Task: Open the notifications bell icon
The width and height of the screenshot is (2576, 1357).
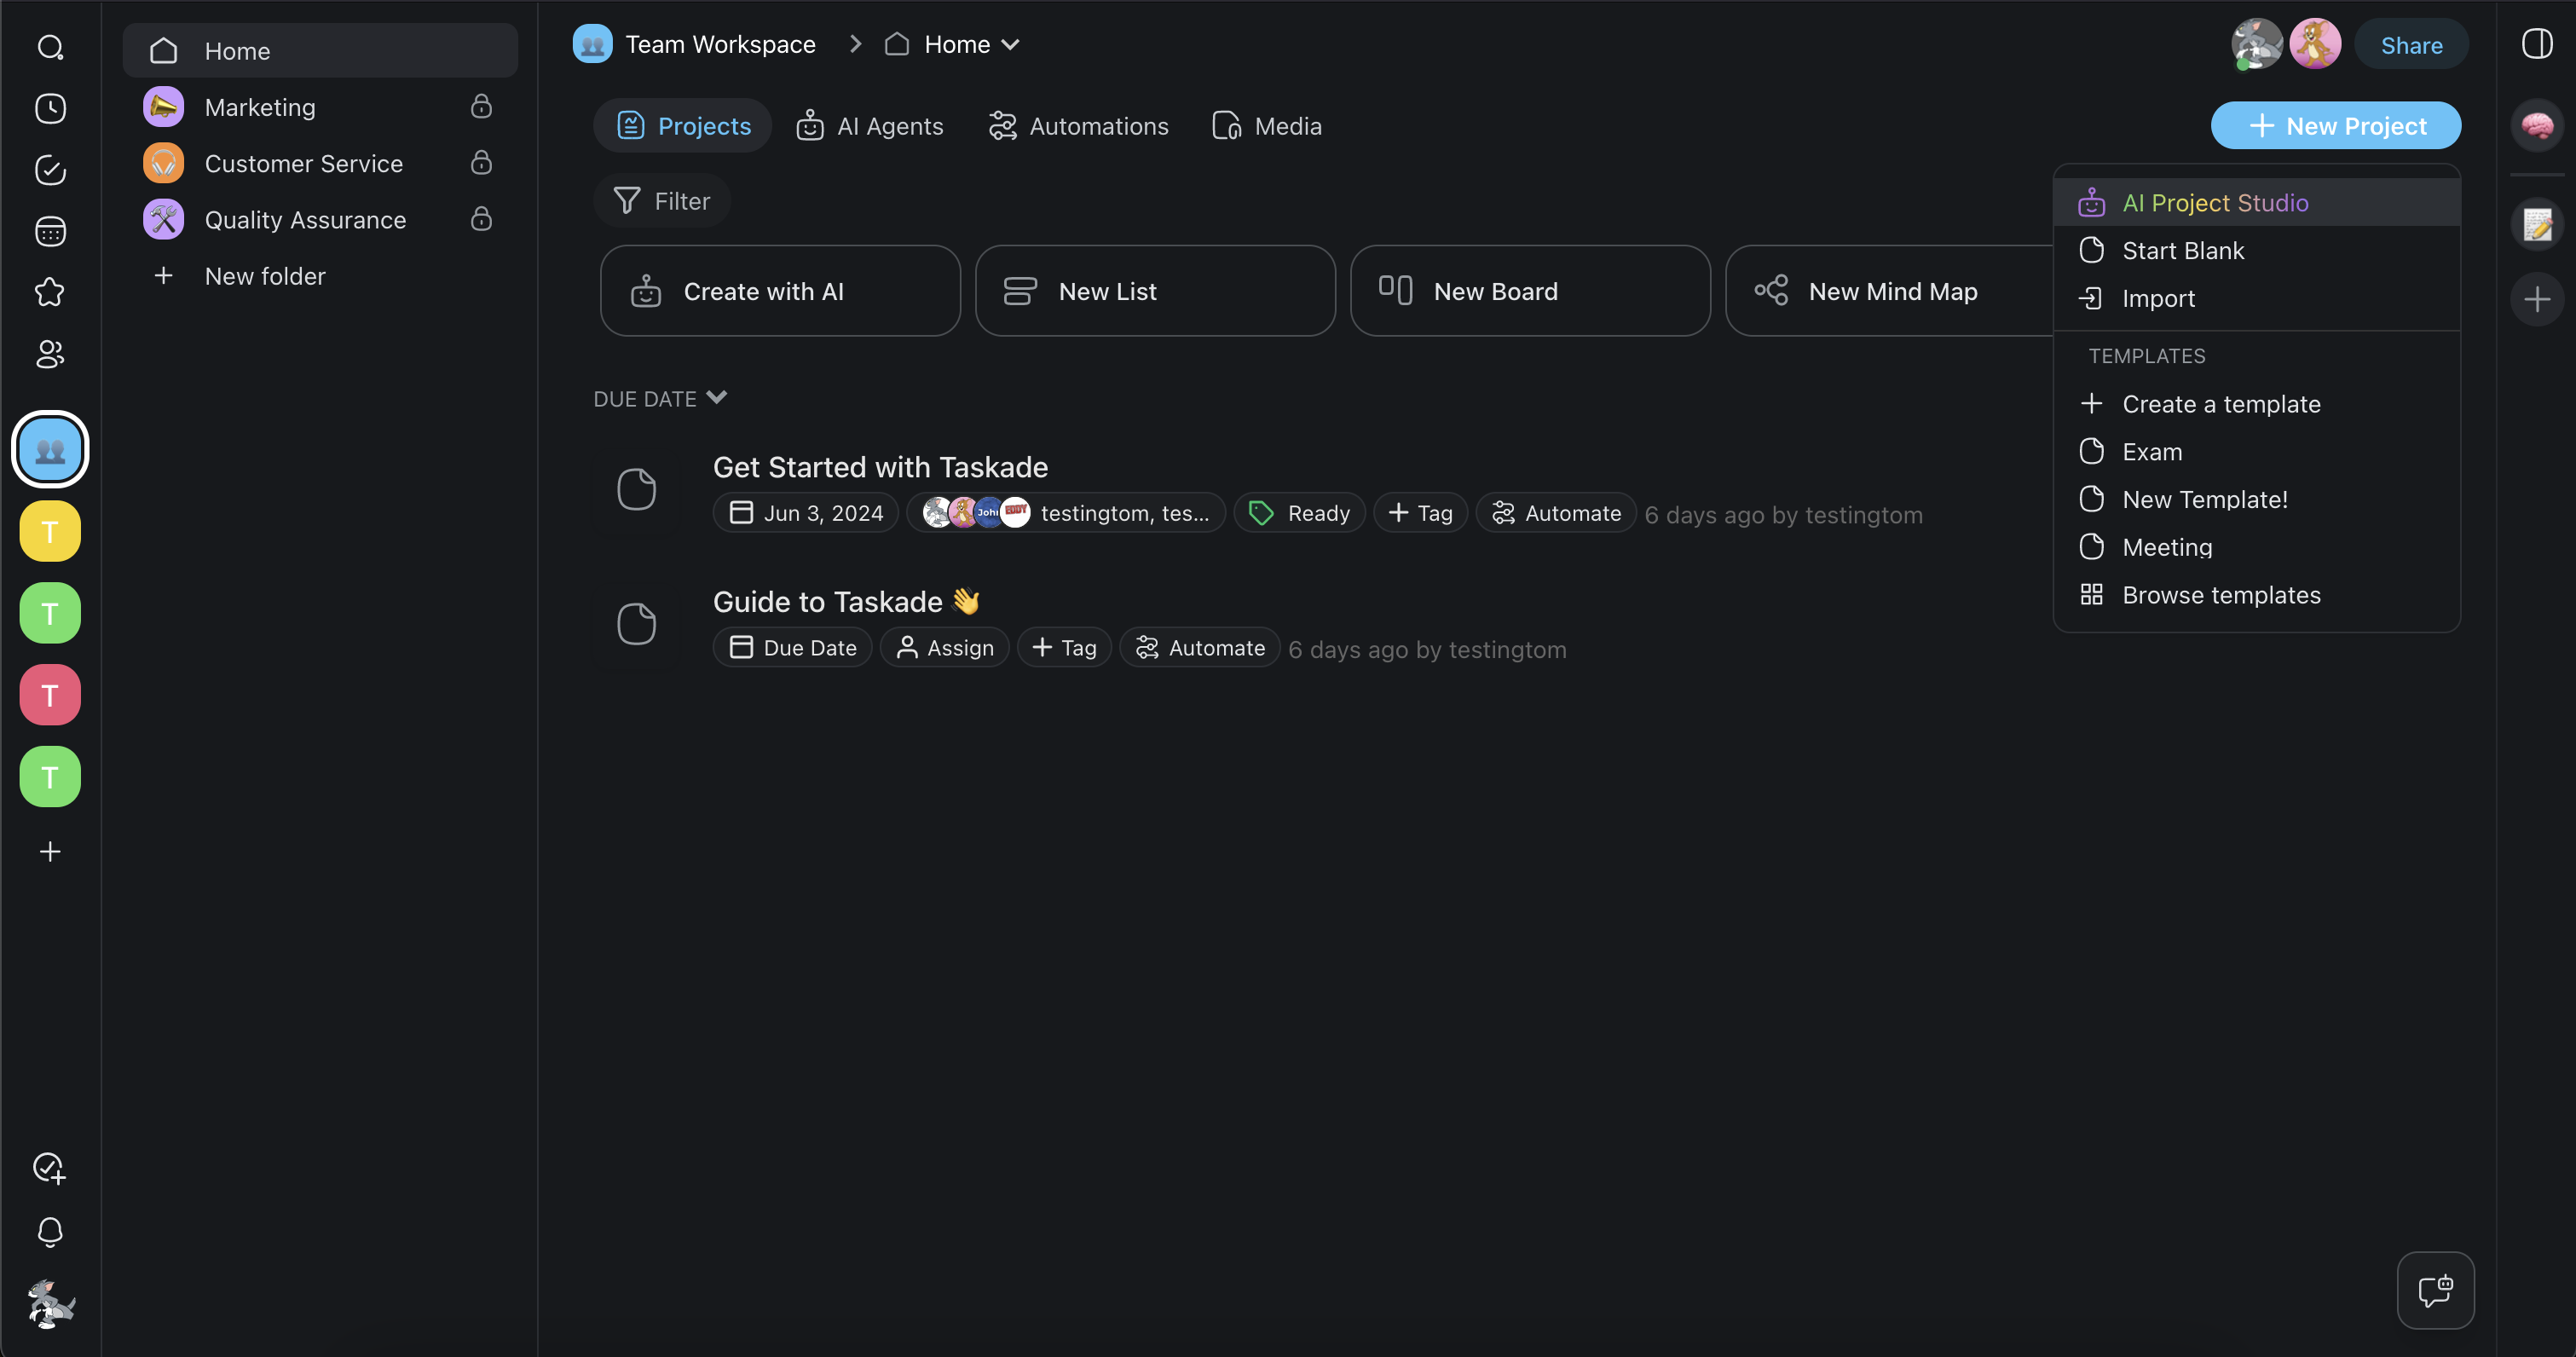Action: point(50,1231)
